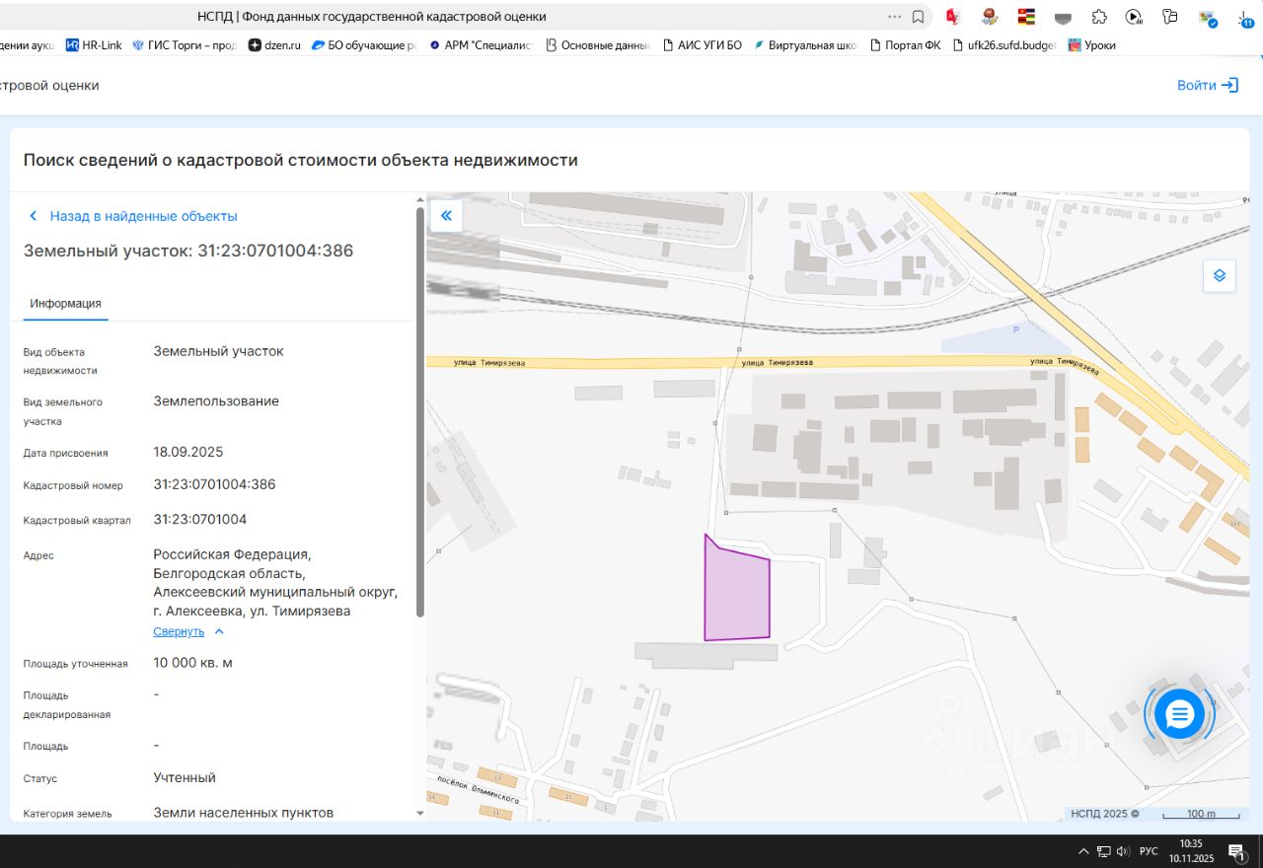Switch to the Информация tab
The height and width of the screenshot is (868, 1263).
pos(65,304)
